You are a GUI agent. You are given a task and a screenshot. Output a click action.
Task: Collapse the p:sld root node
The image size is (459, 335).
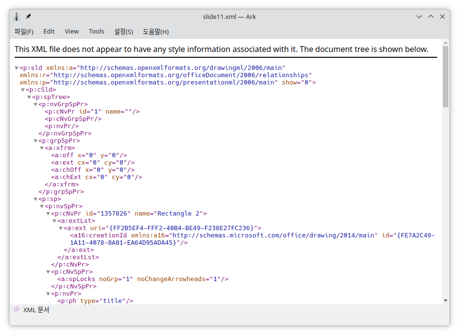coord(17,68)
